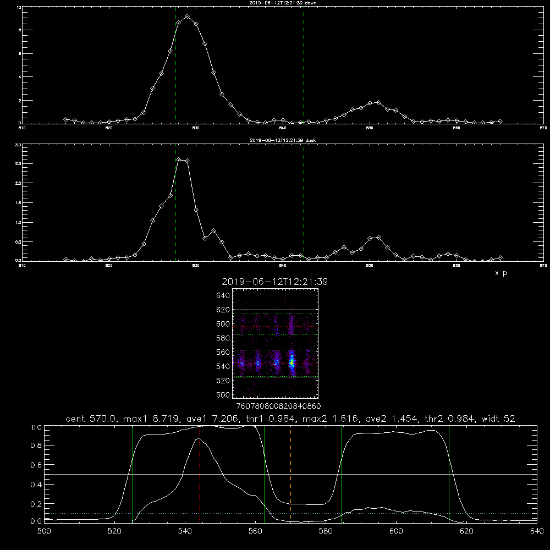Click the green boundary line near 525 in bottom plot

click(133, 474)
